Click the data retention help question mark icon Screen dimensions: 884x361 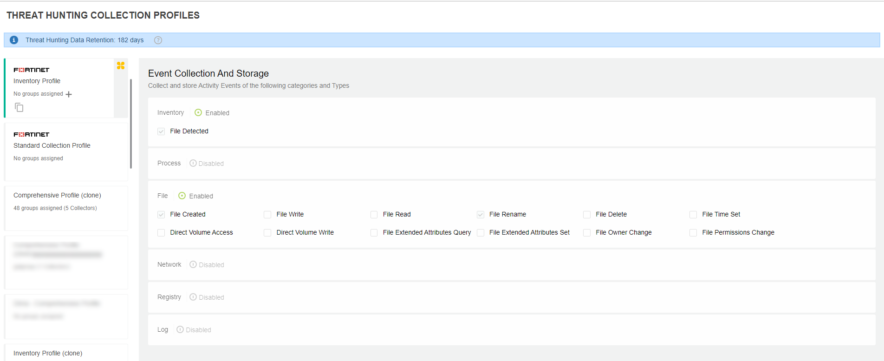(x=158, y=40)
